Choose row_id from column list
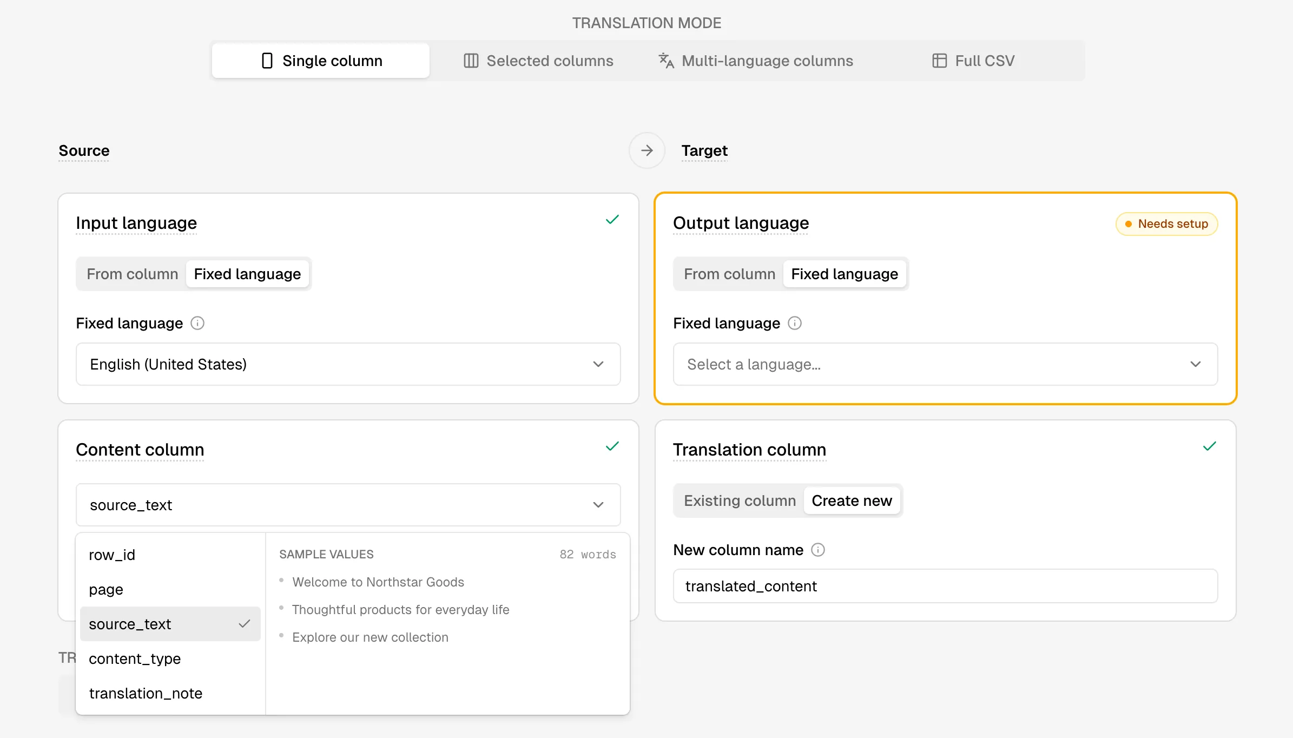Screen dimensions: 1293x738 point(170,555)
